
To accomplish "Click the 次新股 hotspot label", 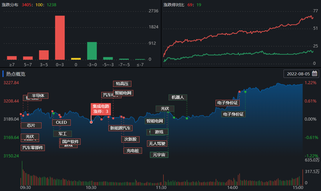I will click(130, 139).
